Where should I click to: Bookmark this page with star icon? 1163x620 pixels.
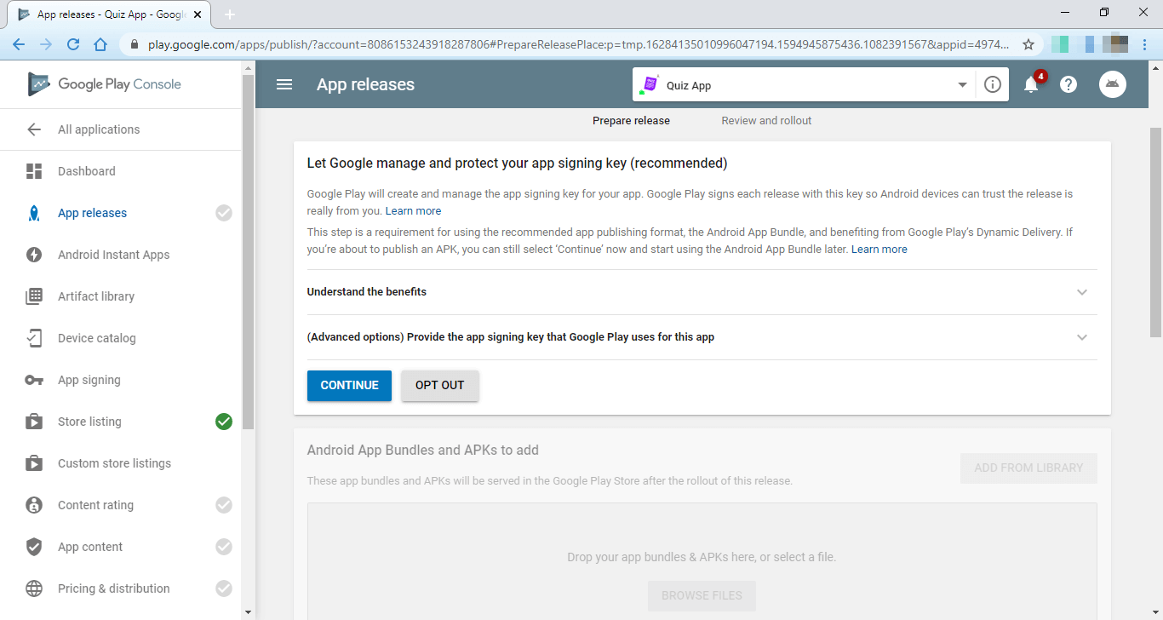[x=1028, y=44]
